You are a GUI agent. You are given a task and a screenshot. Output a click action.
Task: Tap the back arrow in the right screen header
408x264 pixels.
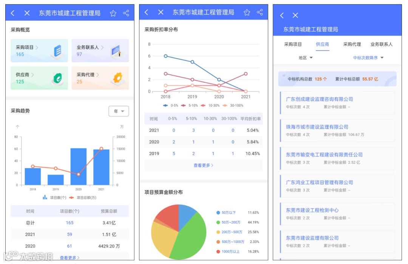point(282,15)
